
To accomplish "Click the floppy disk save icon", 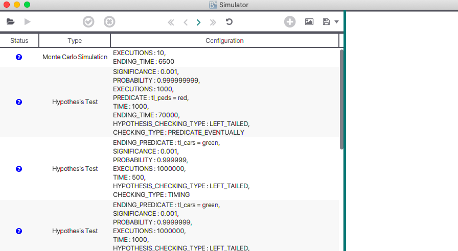I will [x=326, y=22].
